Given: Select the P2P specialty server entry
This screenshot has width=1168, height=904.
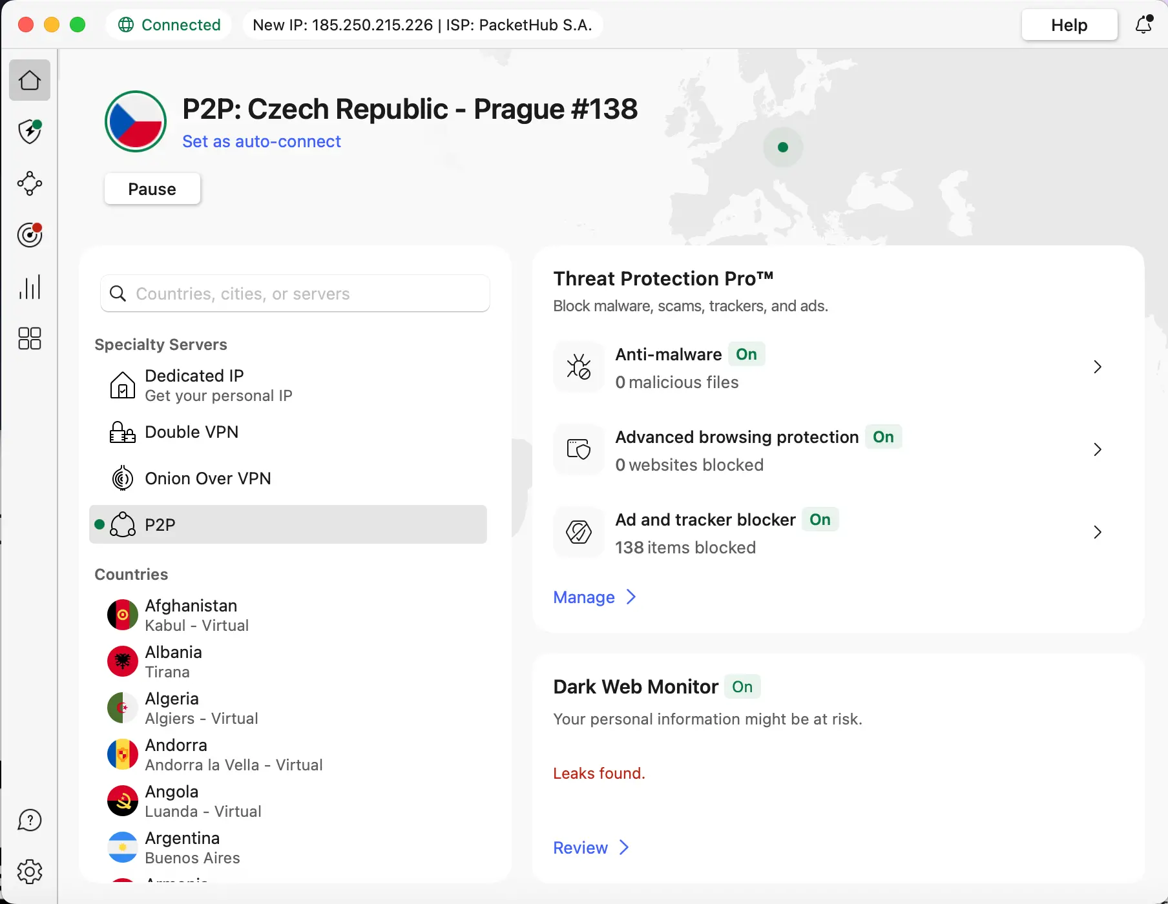Looking at the screenshot, I should tap(288, 524).
